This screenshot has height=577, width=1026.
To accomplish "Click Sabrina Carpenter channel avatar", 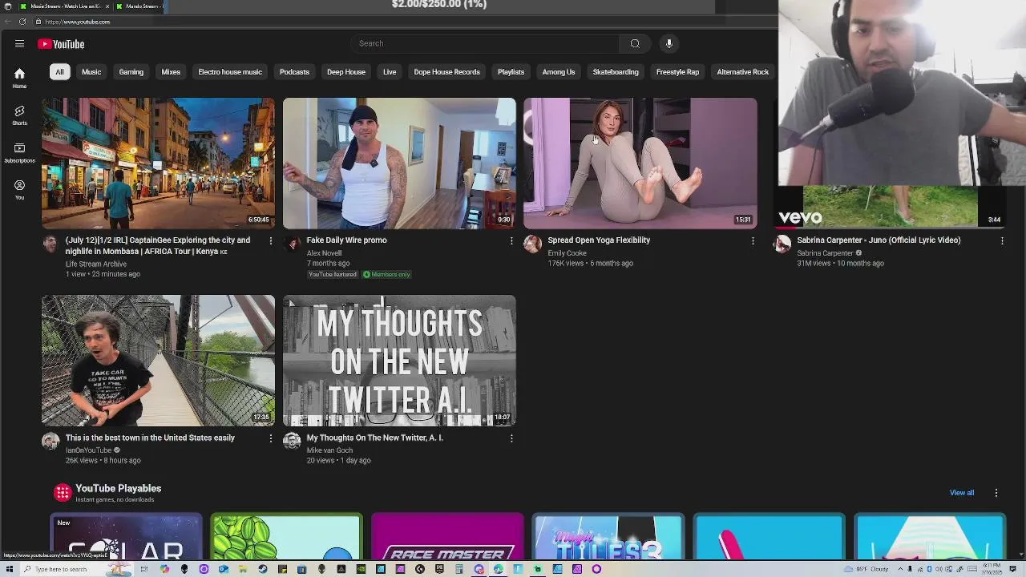I will (782, 244).
